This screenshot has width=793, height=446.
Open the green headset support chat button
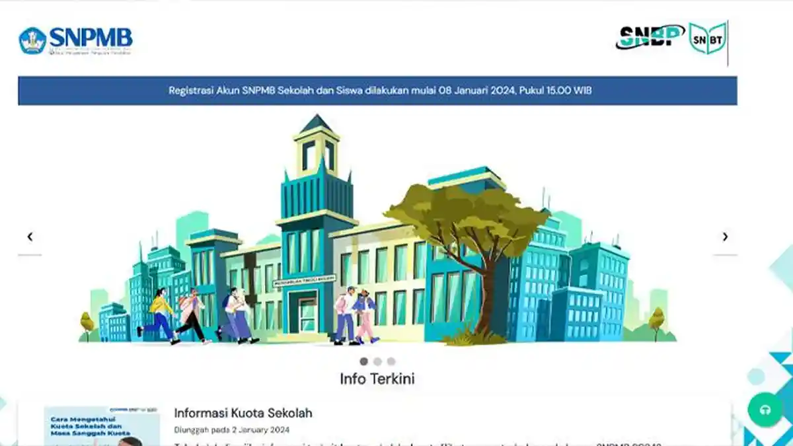tap(765, 410)
